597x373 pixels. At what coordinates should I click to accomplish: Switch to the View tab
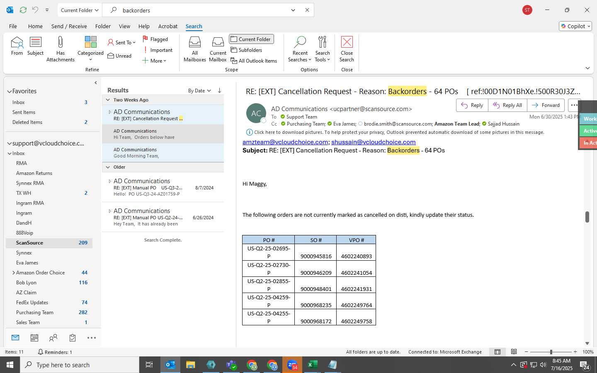(x=124, y=26)
